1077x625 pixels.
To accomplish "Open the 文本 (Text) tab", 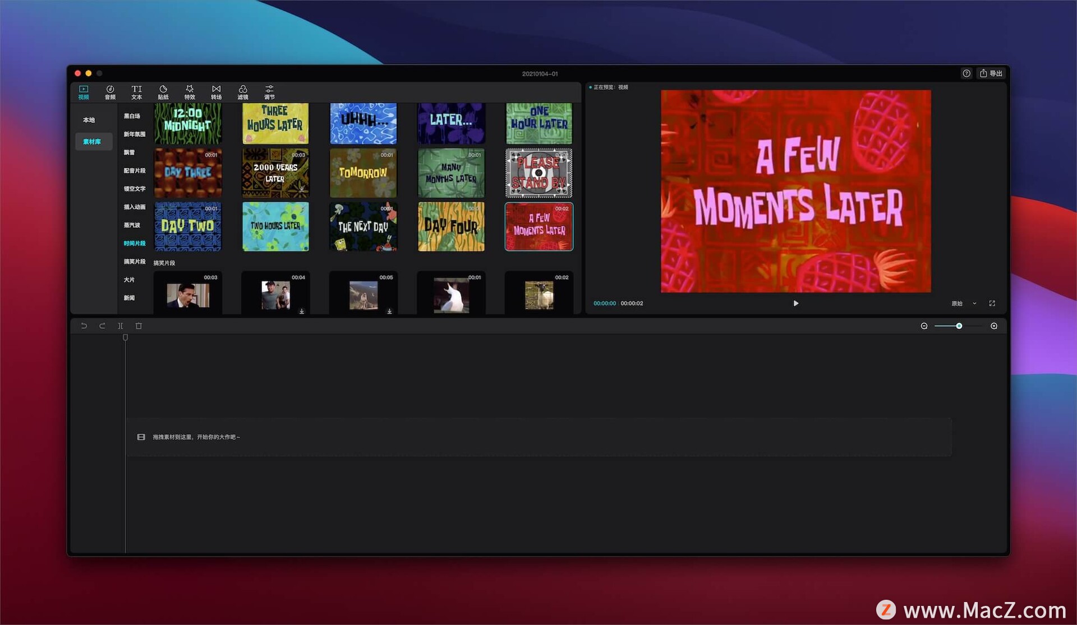I will 137,92.
